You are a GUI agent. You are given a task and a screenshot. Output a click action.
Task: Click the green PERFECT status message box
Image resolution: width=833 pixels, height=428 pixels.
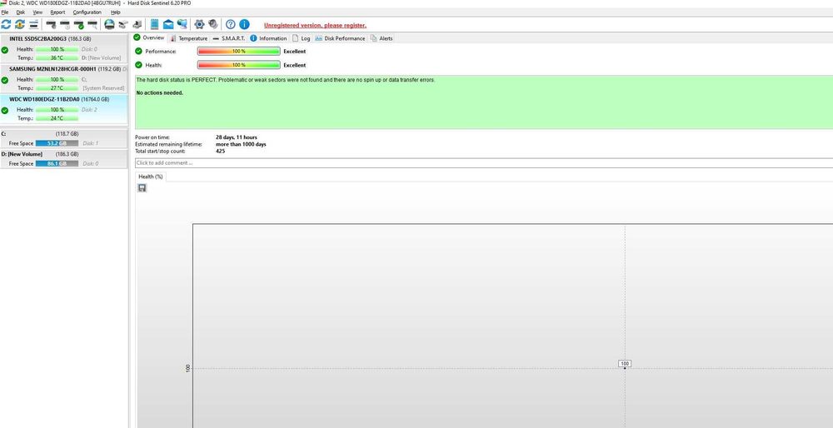[x=483, y=102]
